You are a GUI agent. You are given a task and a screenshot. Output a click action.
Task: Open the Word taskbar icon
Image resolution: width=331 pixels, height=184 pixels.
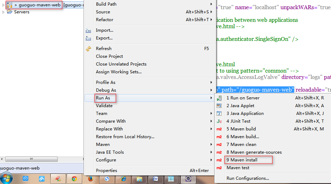tap(155, 179)
